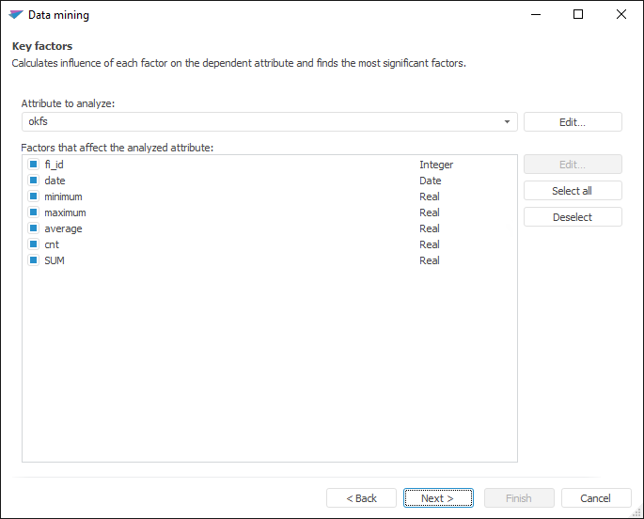Close the Data mining dialog

(x=621, y=15)
